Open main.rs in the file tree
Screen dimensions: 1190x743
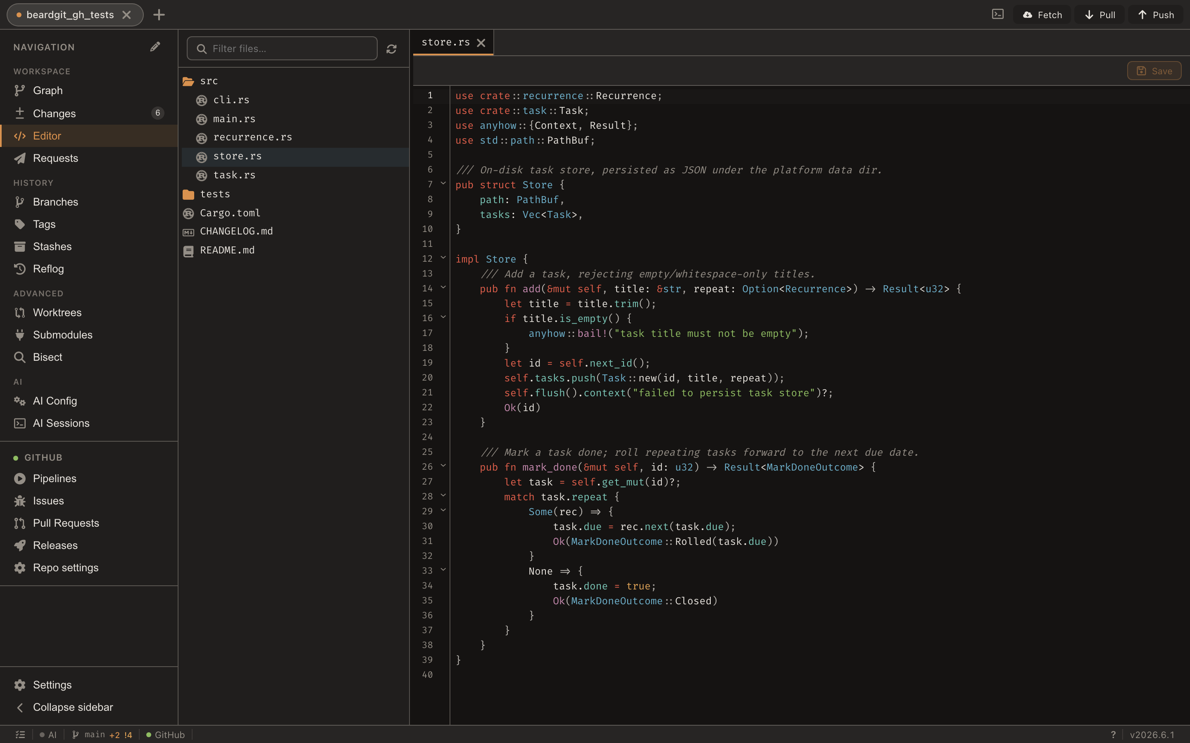295,119
